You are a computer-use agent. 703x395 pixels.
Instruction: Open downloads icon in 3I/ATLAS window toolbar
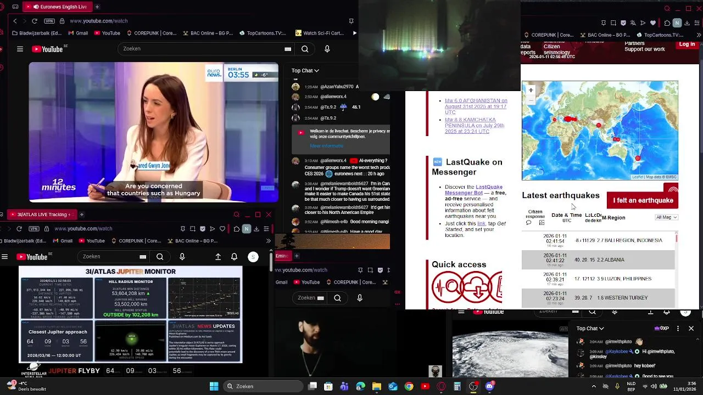point(256,229)
